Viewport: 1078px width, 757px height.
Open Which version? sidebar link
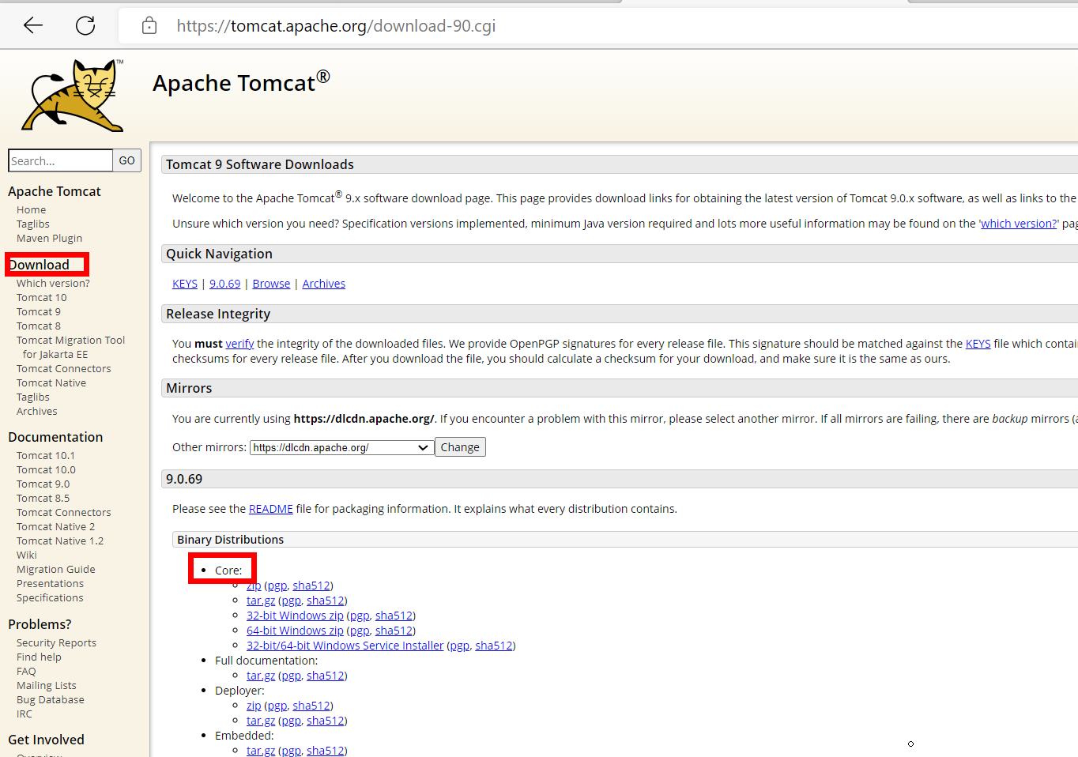tap(53, 284)
